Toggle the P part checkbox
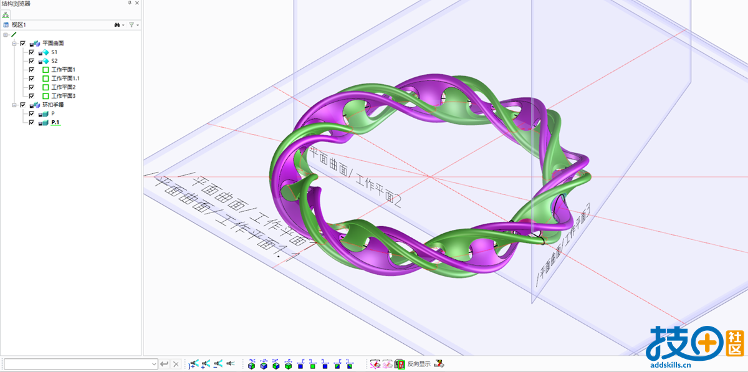 click(31, 114)
